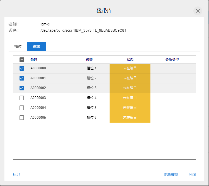
Task: Uncheck the A0000001 tape checkbox
Action: (22, 78)
